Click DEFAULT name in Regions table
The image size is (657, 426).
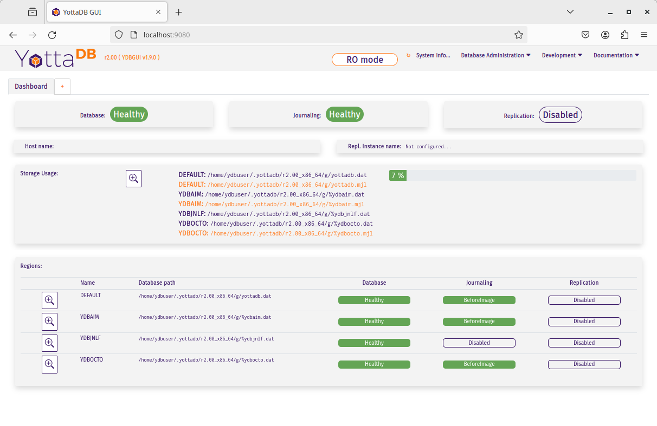[x=91, y=296]
